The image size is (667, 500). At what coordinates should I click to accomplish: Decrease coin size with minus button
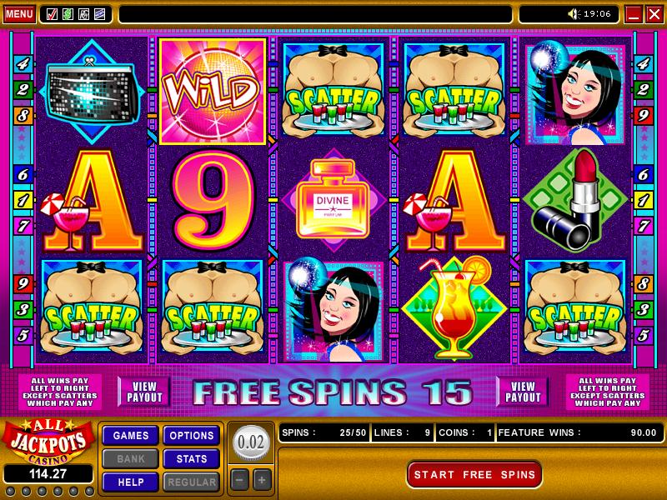click(239, 481)
